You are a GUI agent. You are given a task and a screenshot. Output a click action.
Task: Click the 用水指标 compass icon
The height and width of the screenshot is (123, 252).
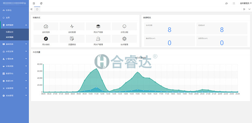point(46,39)
